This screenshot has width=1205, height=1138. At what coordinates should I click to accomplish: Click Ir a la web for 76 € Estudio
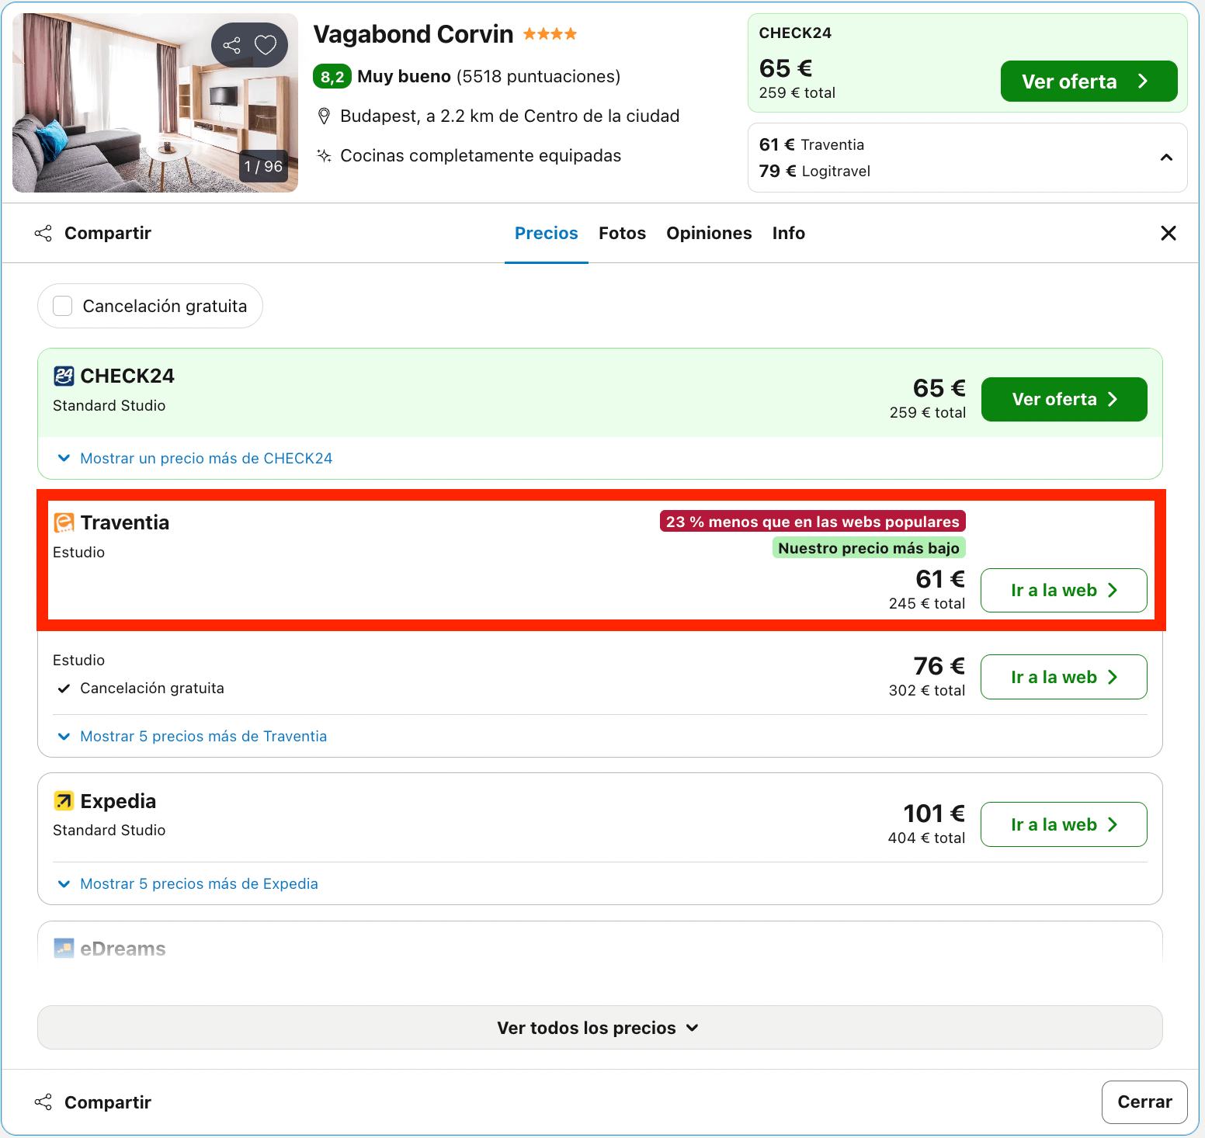(x=1064, y=677)
